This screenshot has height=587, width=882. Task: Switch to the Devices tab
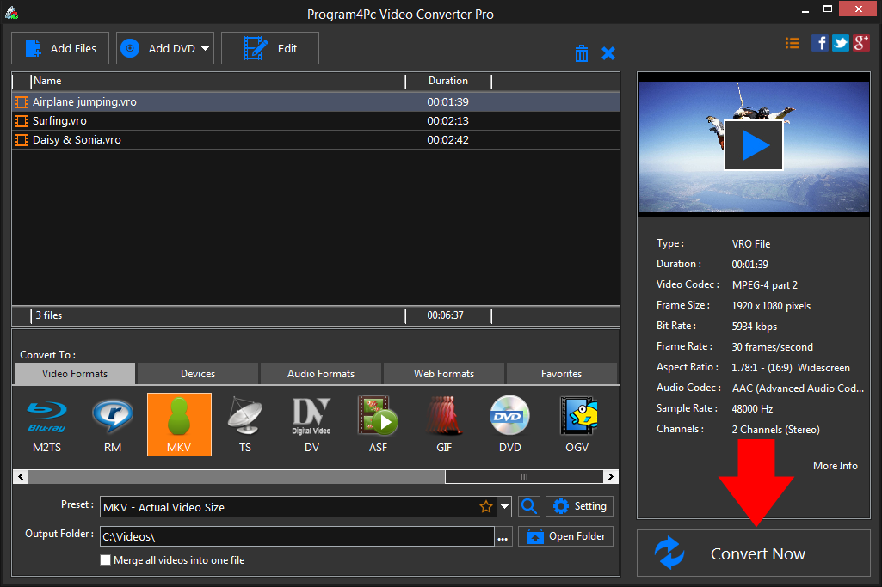[198, 374]
